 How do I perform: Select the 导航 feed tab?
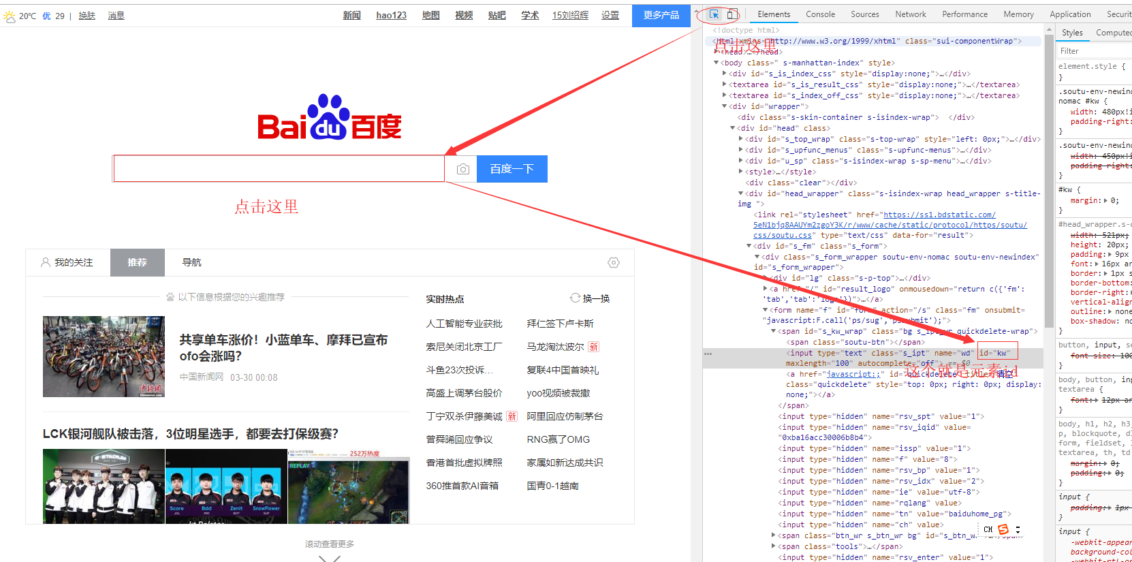191,262
